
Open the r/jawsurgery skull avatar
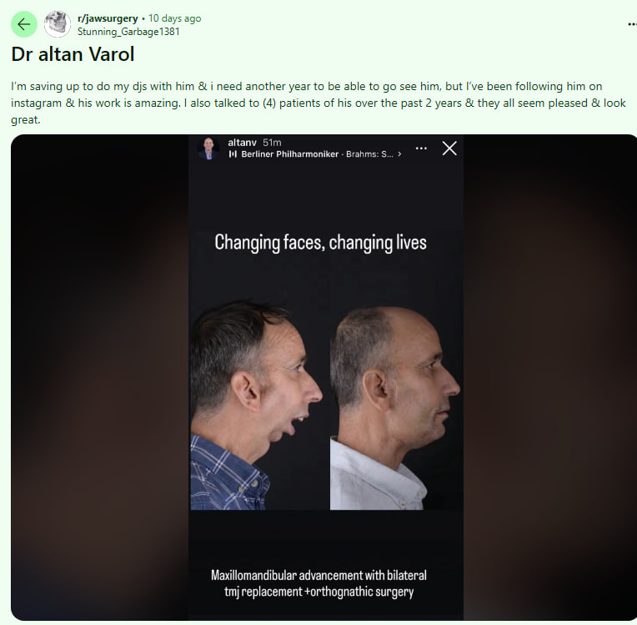(58, 24)
